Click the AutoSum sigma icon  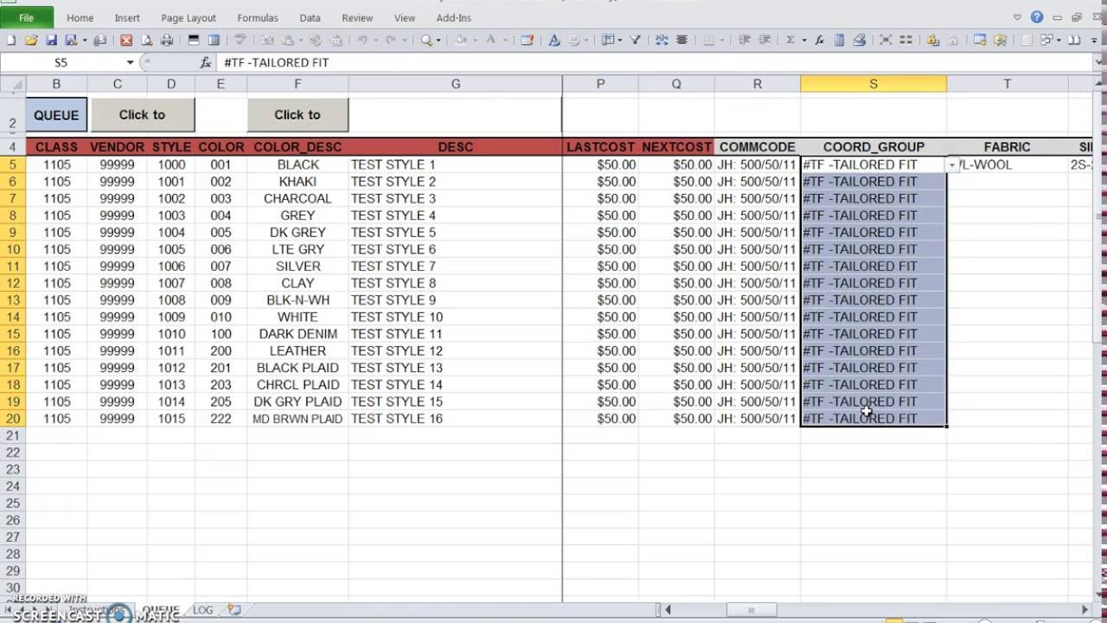(790, 40)
